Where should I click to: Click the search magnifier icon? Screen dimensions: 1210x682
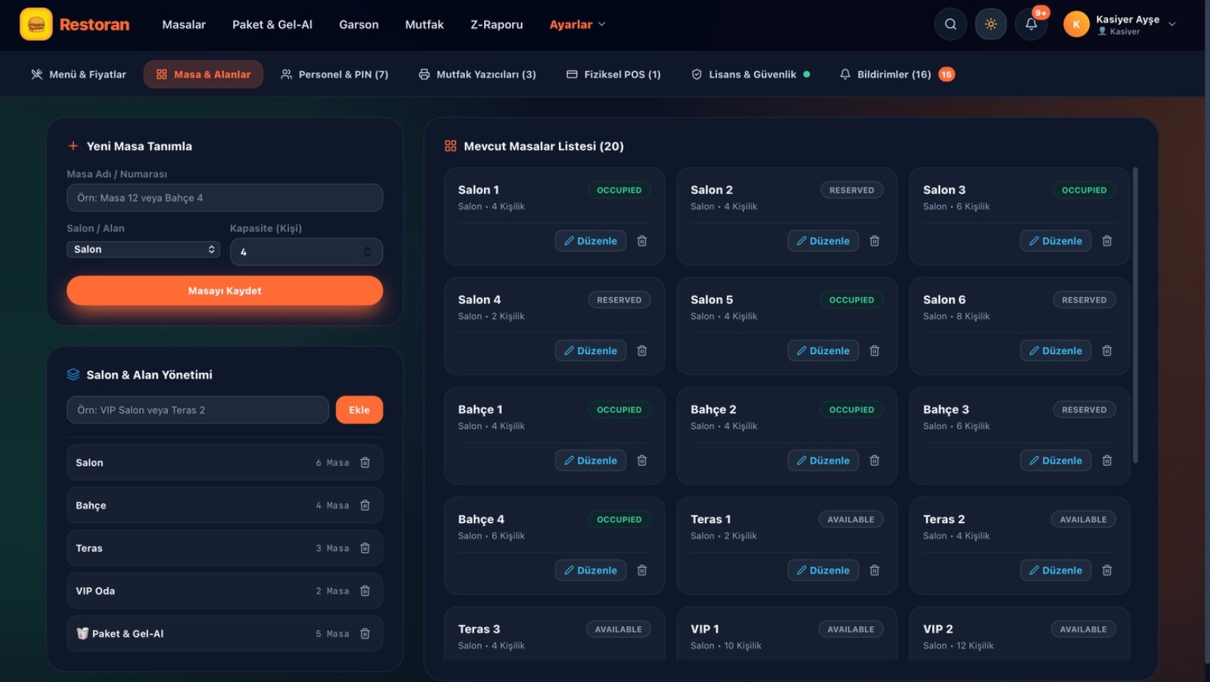pyautogui.click(x=951, y=24)
